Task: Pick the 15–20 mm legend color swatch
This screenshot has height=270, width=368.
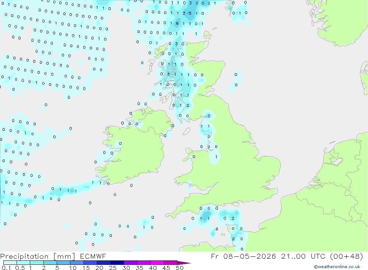Action: coord(90,263)
